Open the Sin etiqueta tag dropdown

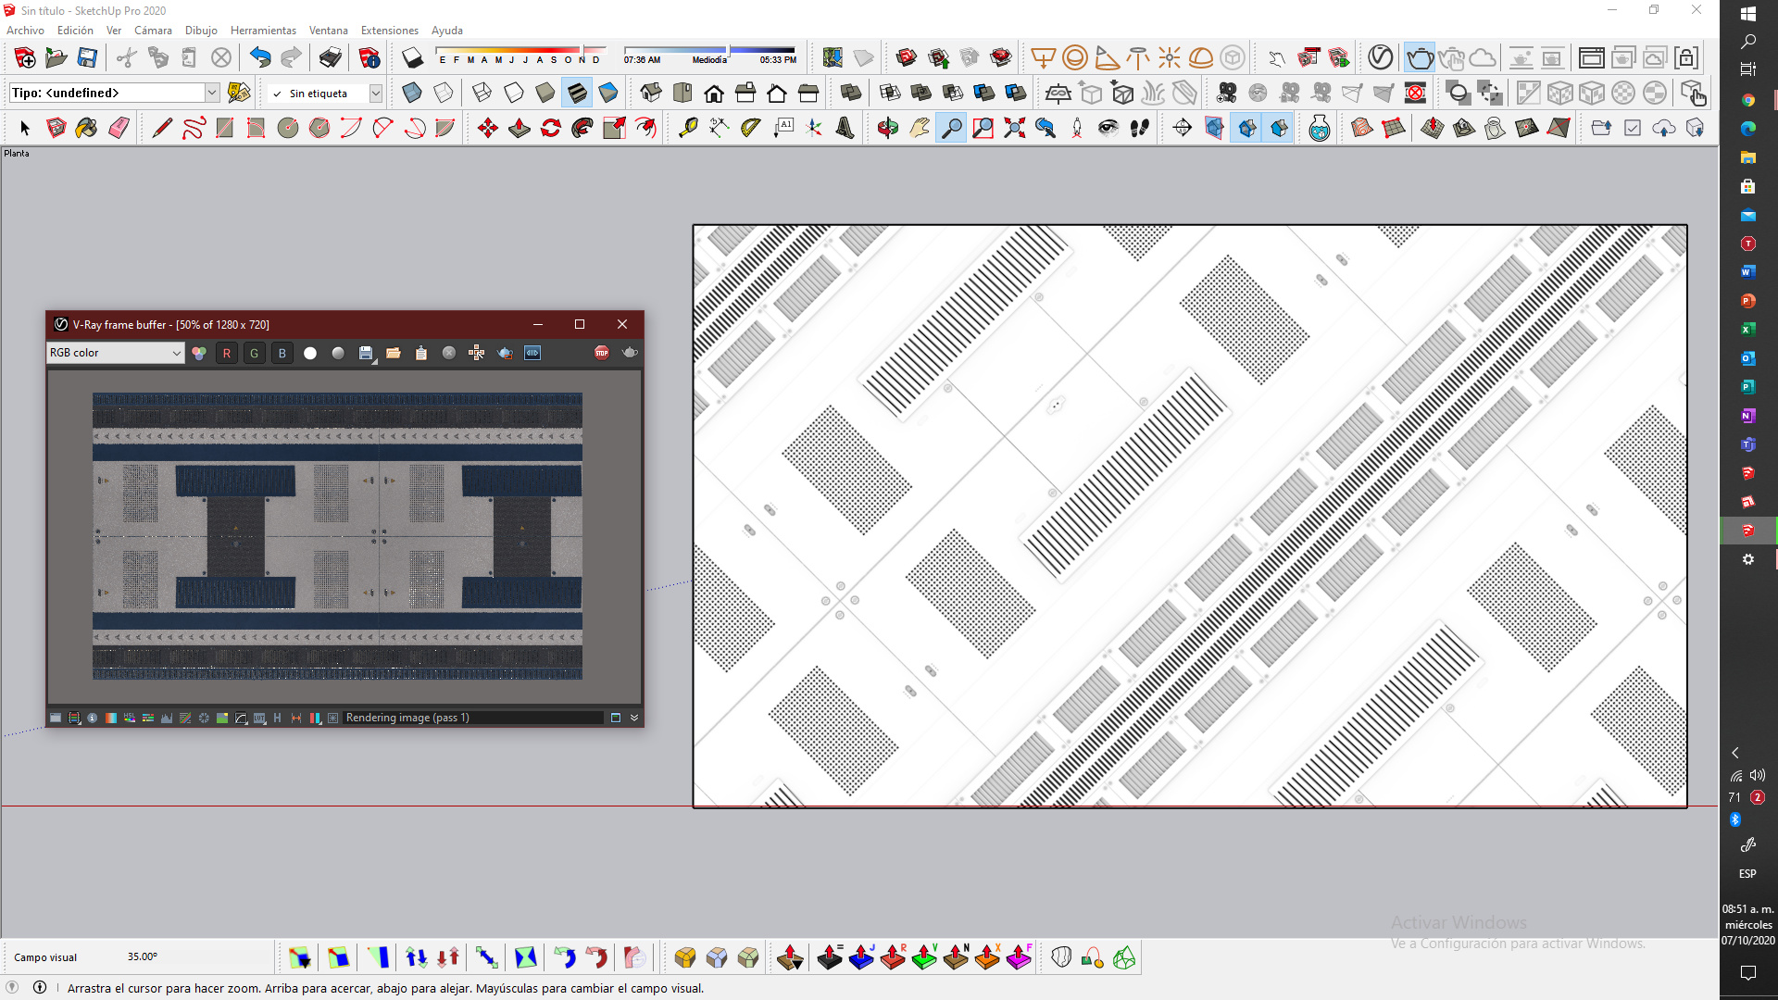[376, 93]
